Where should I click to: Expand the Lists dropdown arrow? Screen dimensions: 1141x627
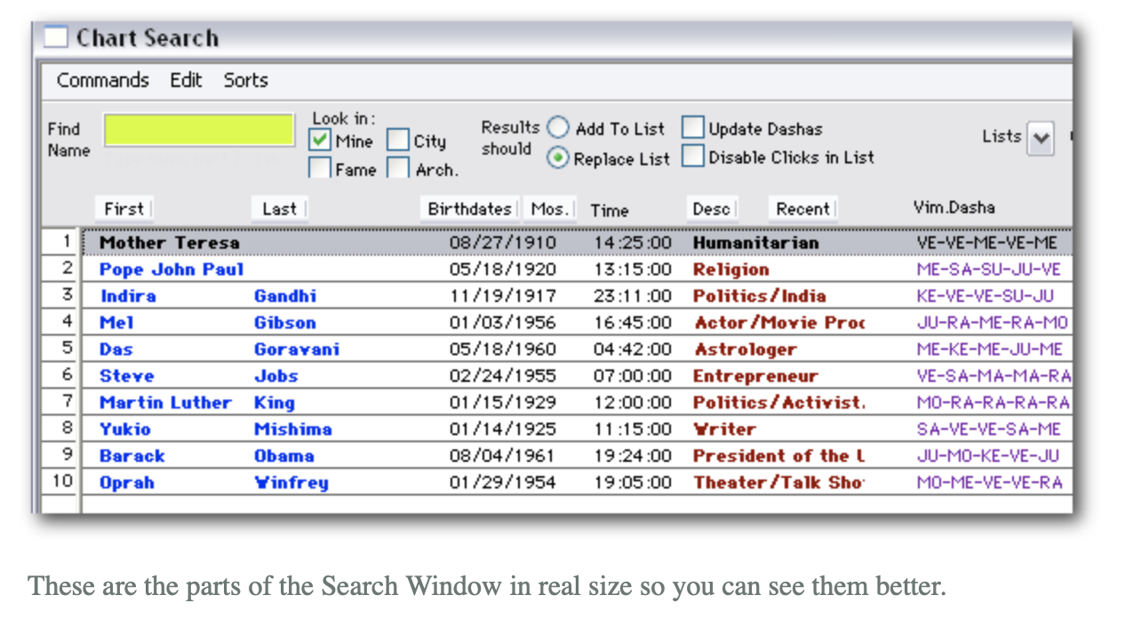(1041, 139)
